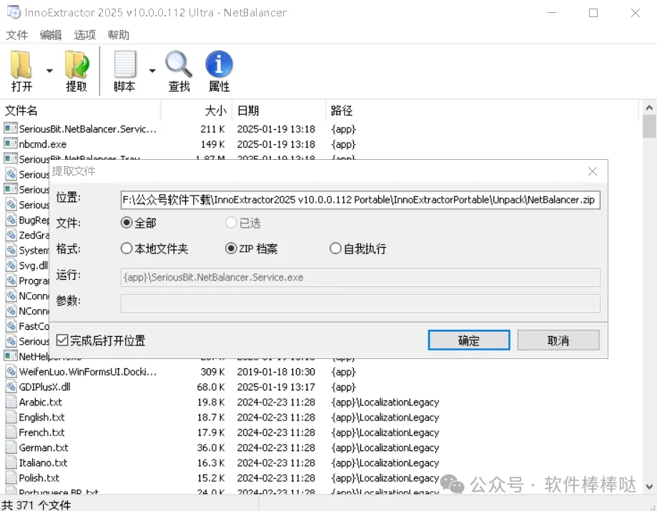The image size is (657, 511).
Task: Click the 位置 path input field
Action: click(360, 200)
